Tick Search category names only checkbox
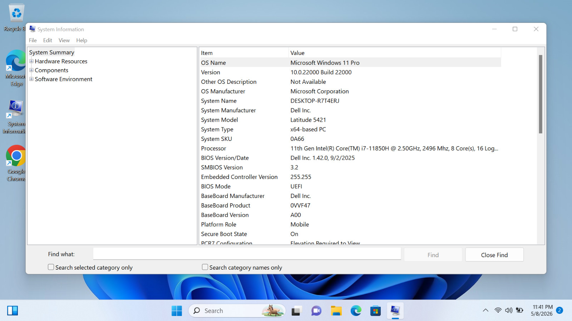Screen dimensions: 572x321 [205, 267]
